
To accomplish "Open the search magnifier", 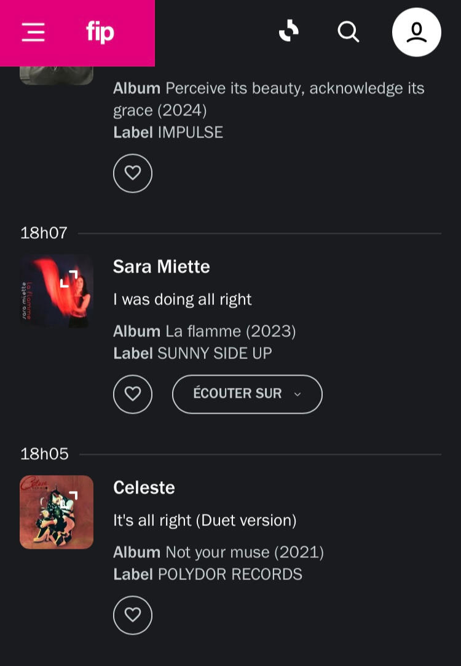I will pyautogui.click(x=349, y=32).
